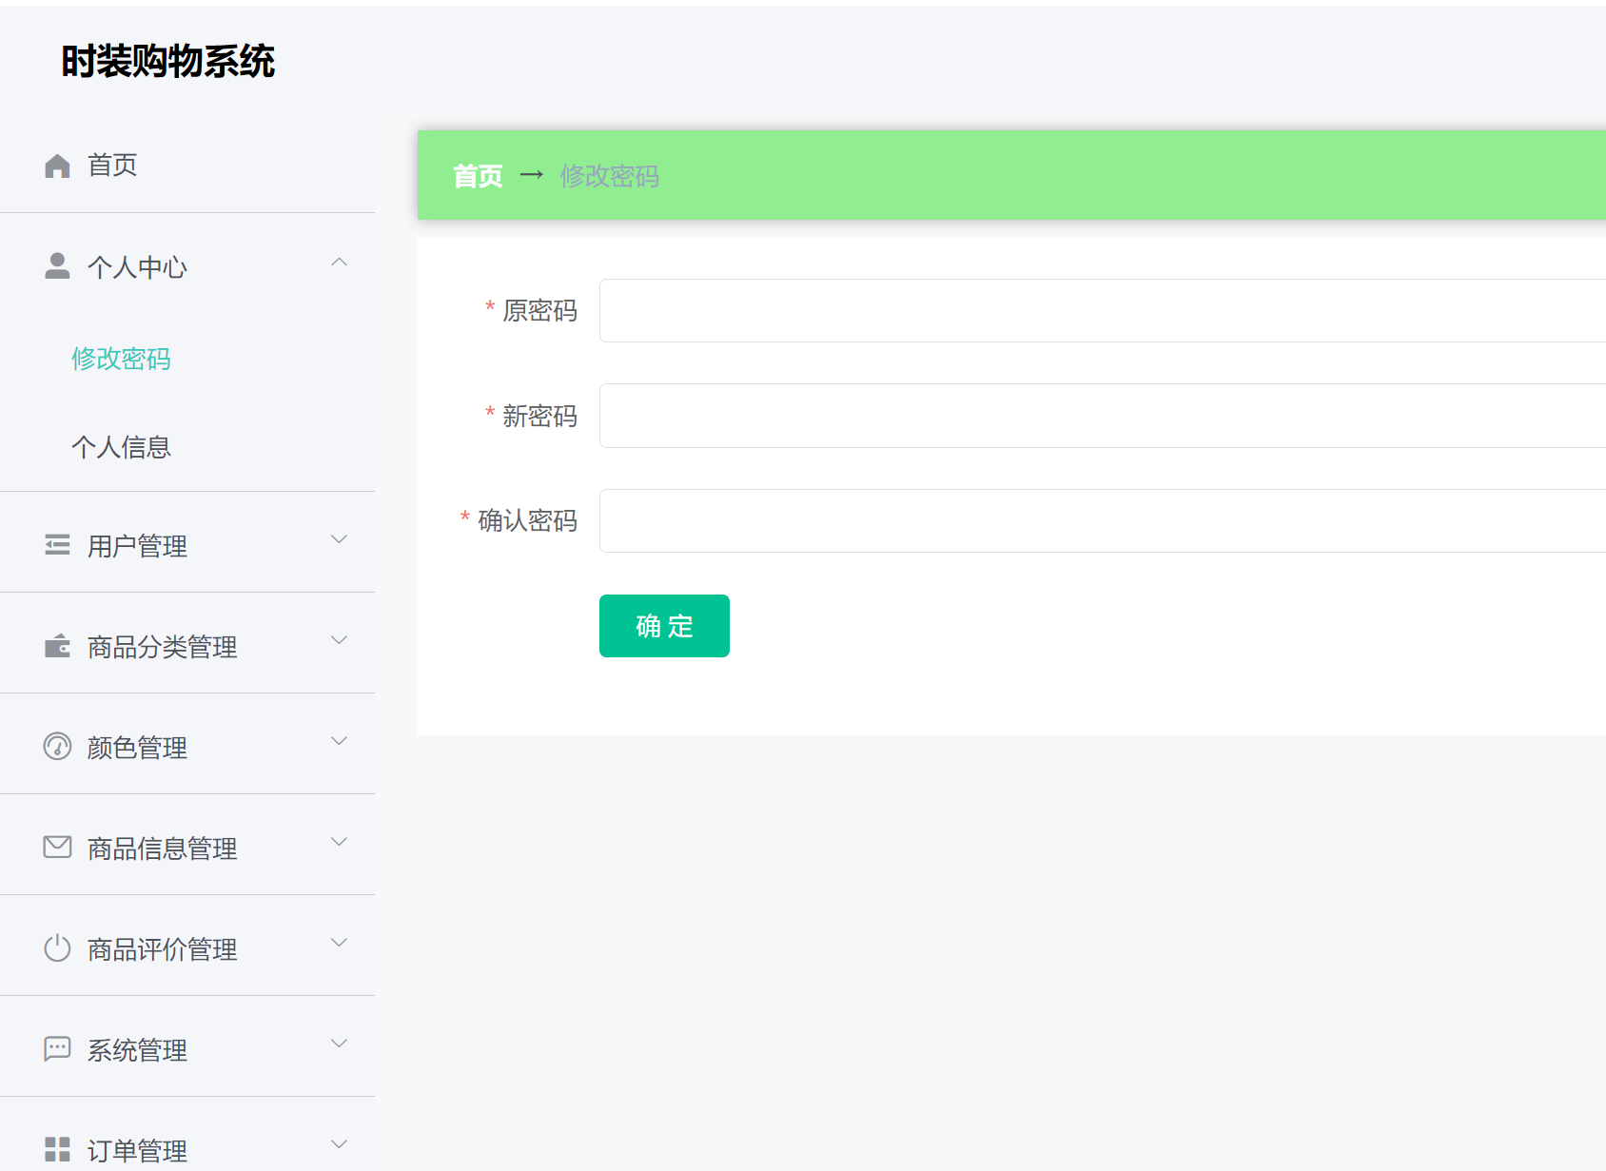
Task: Select the 修改密码 menu entry
Action: point(121,360)
